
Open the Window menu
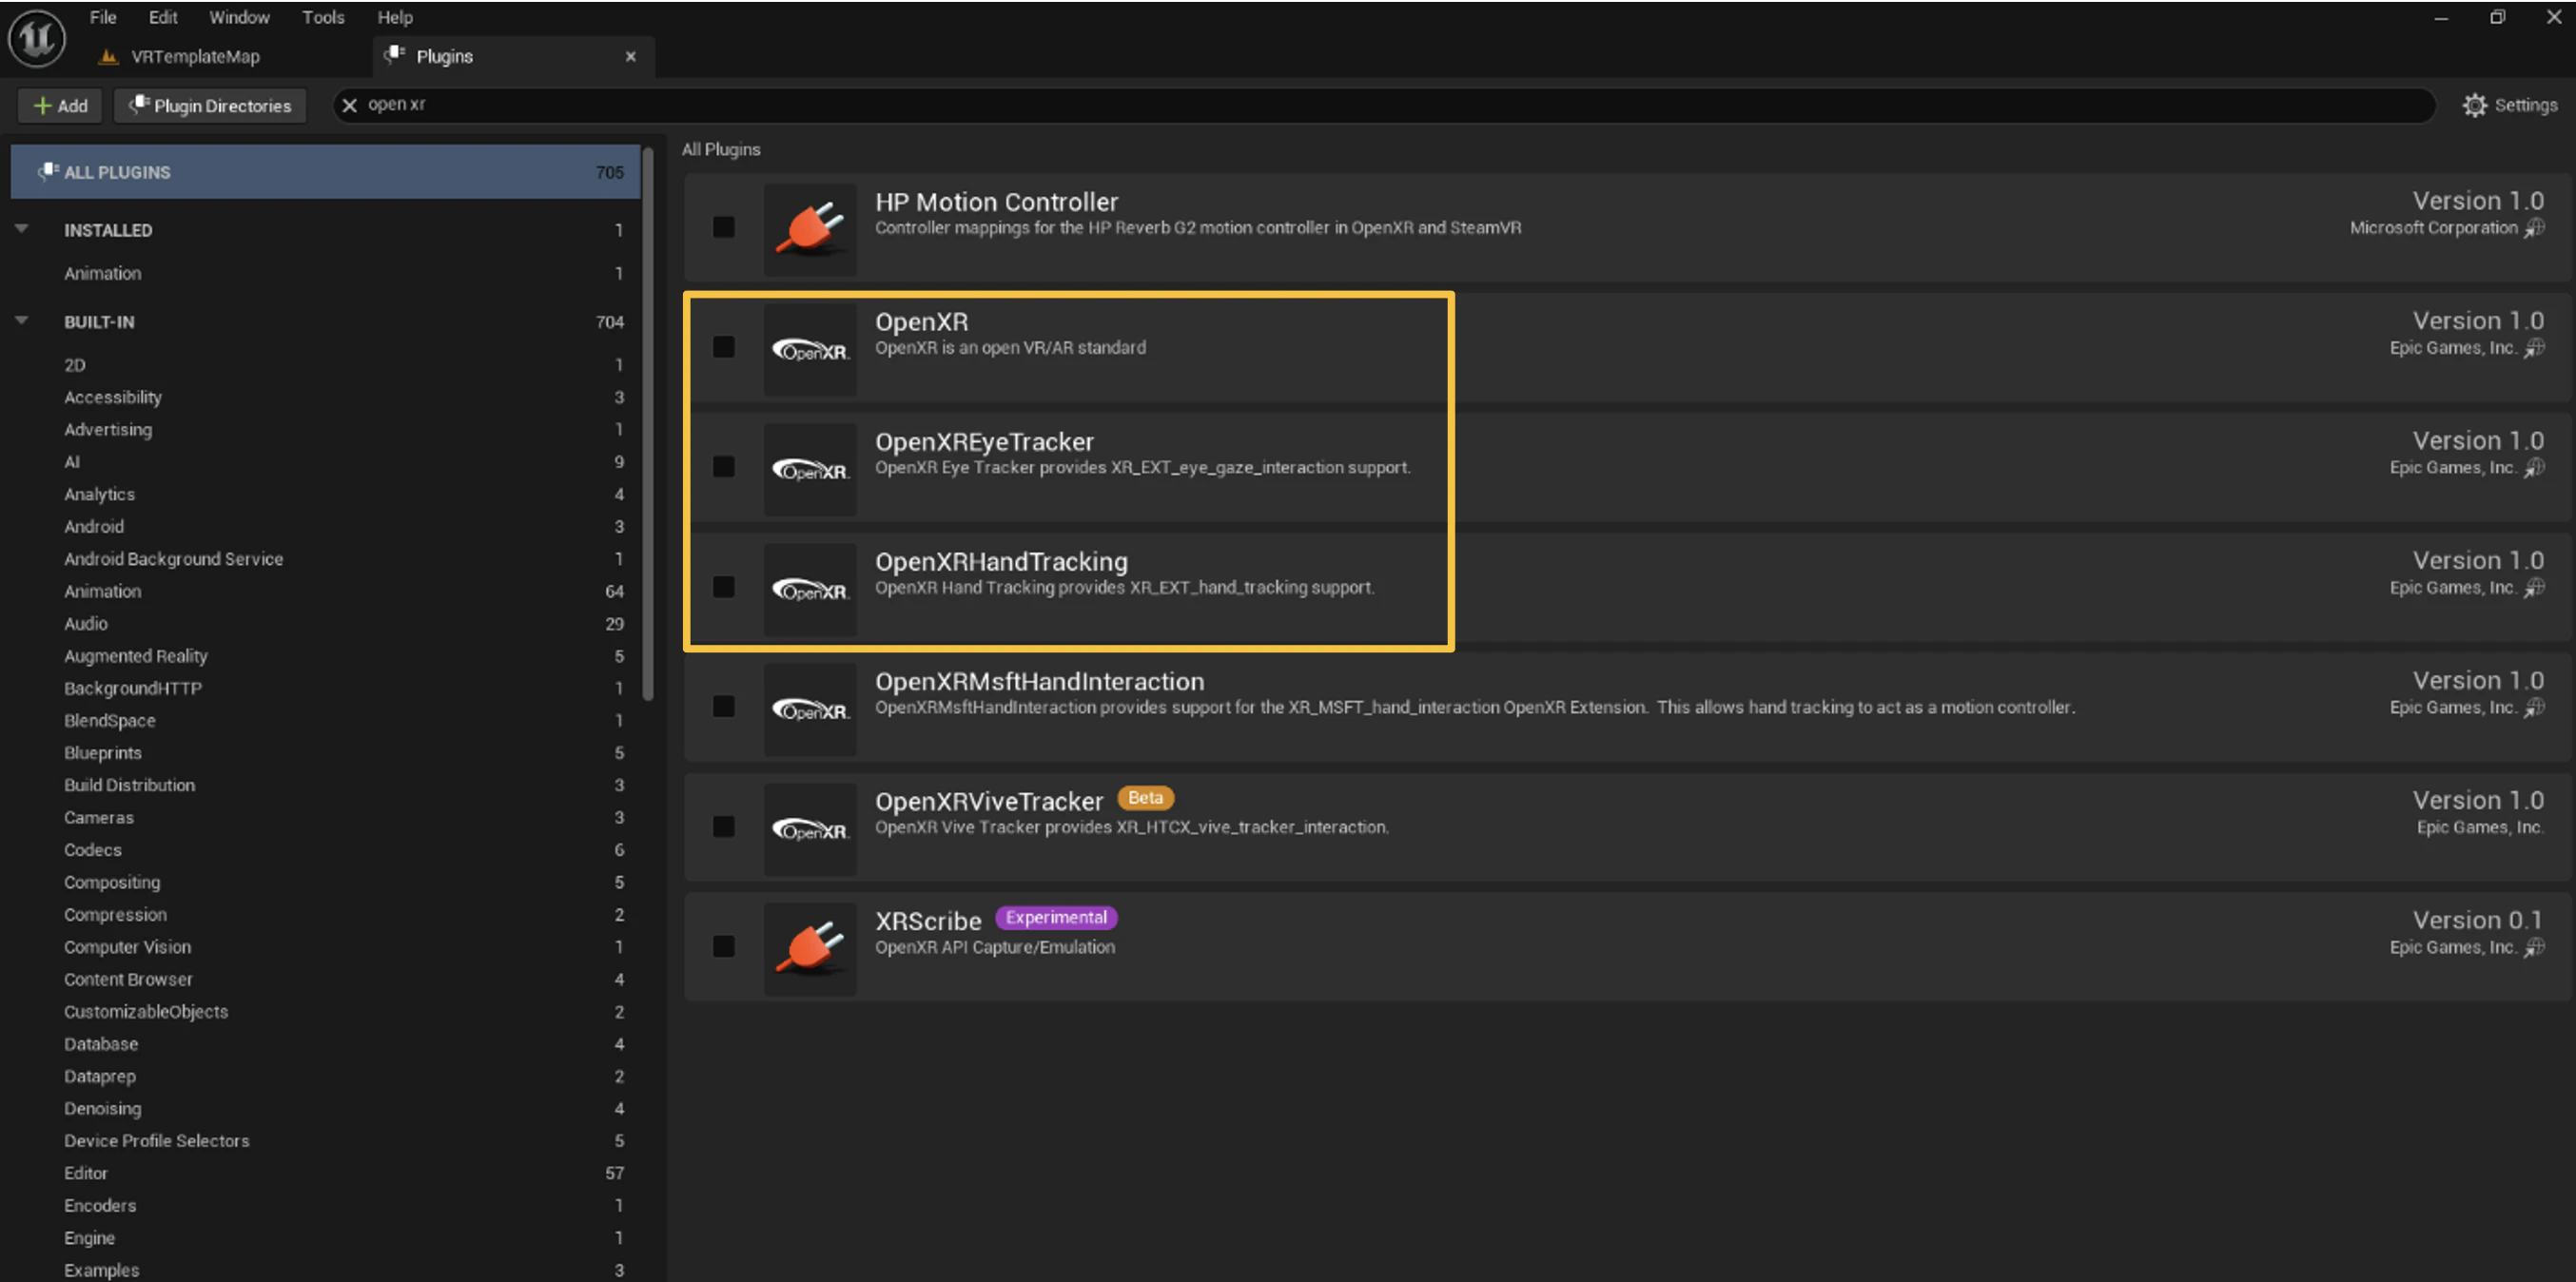[239, 17]
